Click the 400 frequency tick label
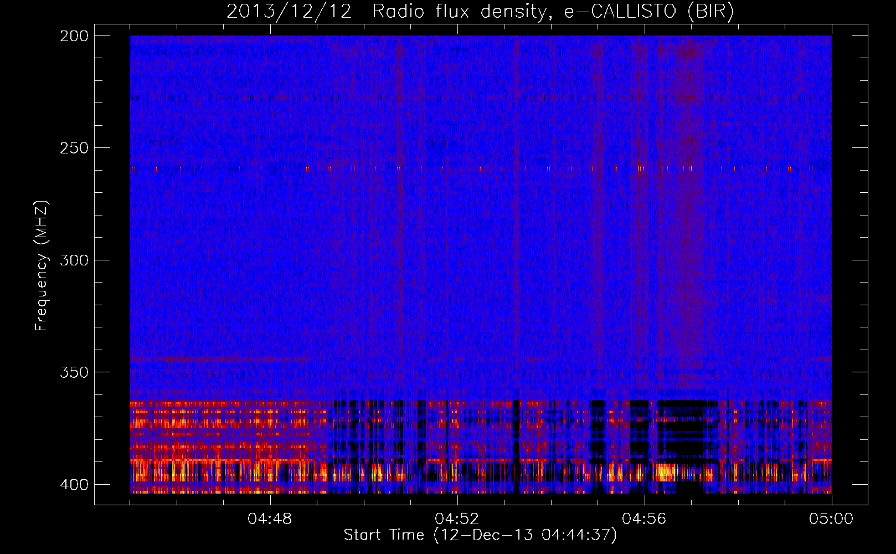Screen dimensions: 896x554 [x=74, y=484]
